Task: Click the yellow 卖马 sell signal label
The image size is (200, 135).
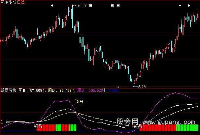Action: click(79, 102)
